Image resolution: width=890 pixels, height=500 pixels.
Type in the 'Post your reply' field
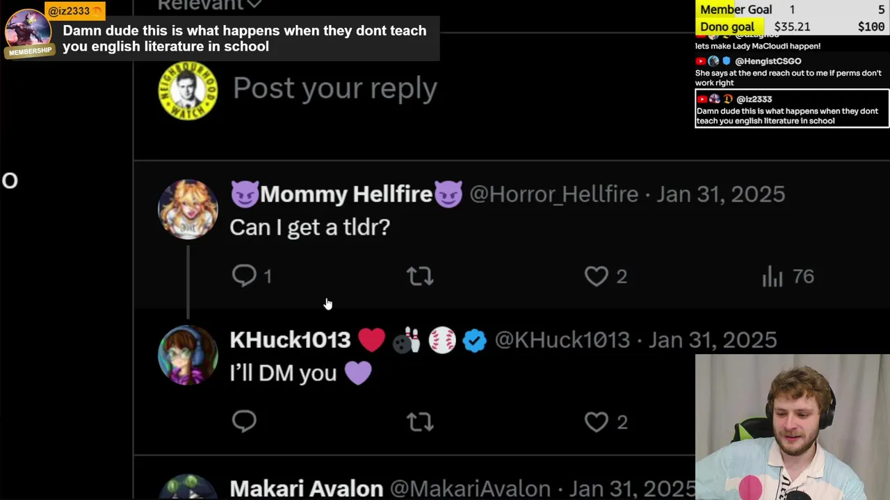pyautogui.click(x=335, y=88)
